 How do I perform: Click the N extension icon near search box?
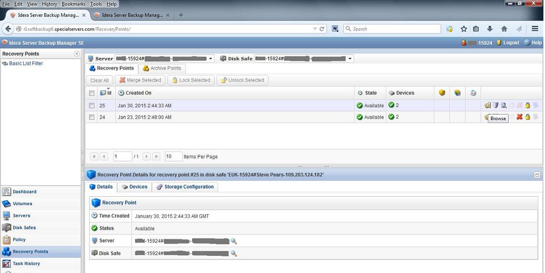coord(335,29)
